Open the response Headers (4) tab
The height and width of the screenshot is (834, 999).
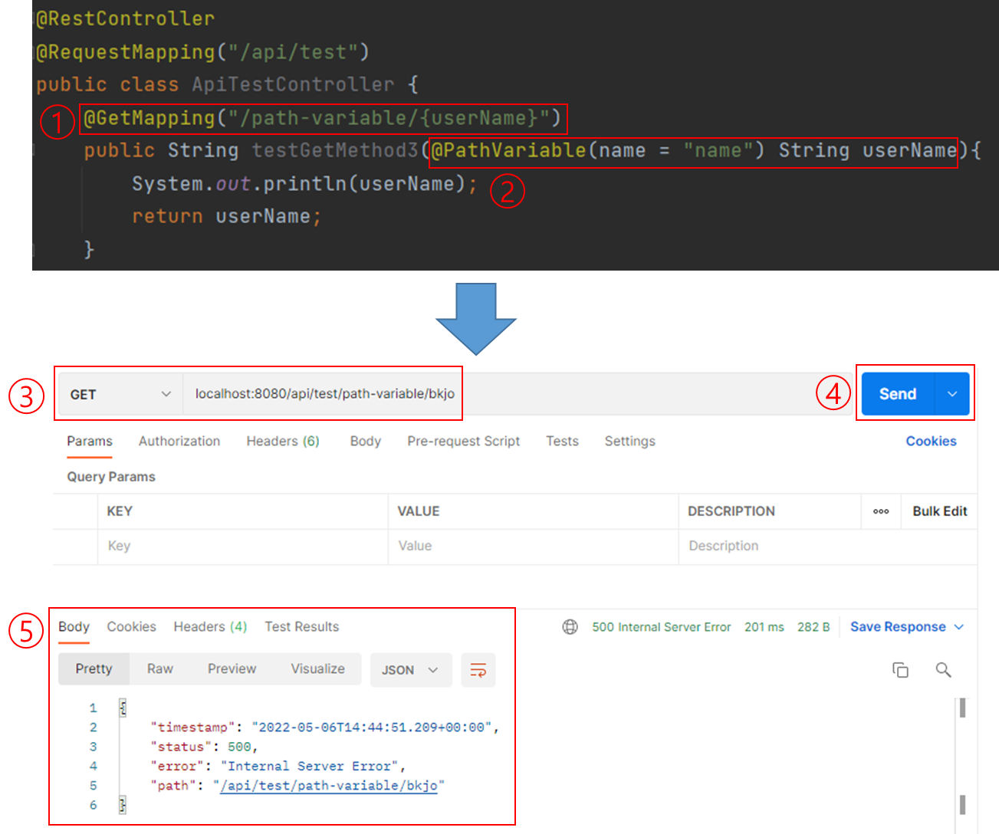(210, 627)
